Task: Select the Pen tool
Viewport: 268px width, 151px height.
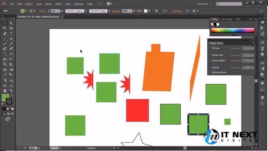Action: (5, 34)
